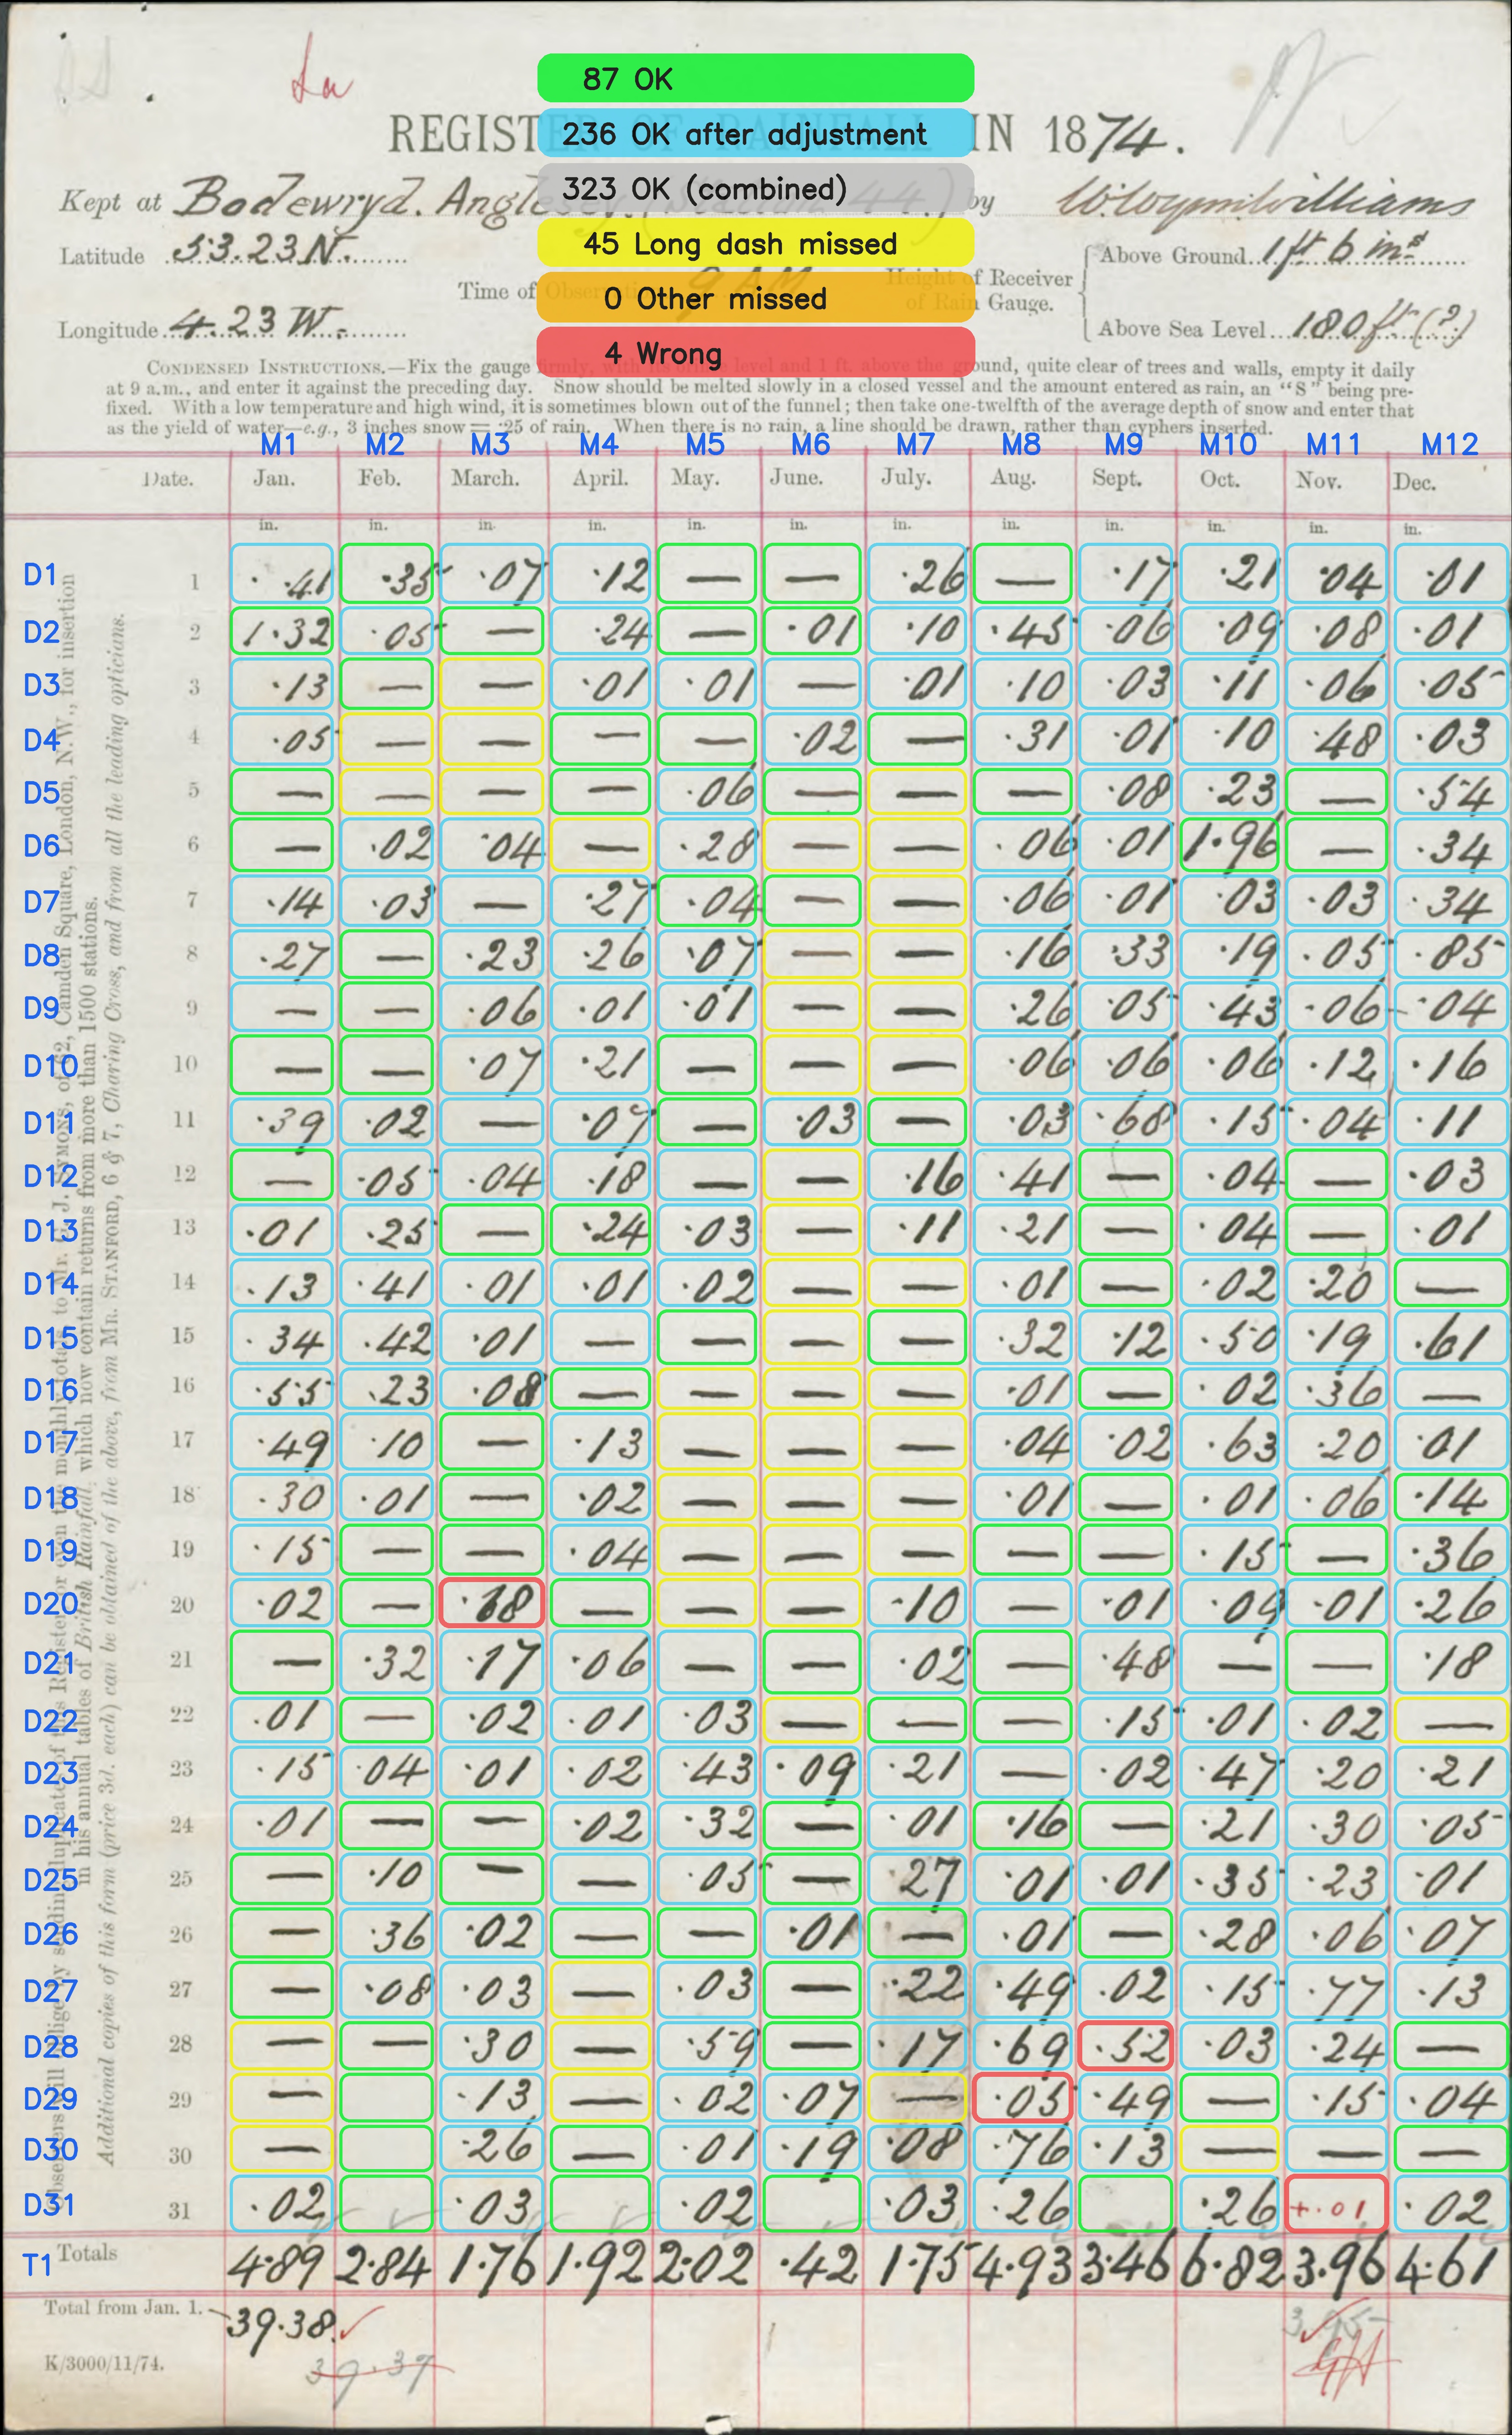This screenshot has width=1512, height=2435.
Task: Click the "Above Ground" height value
Action: point(1346,250)
